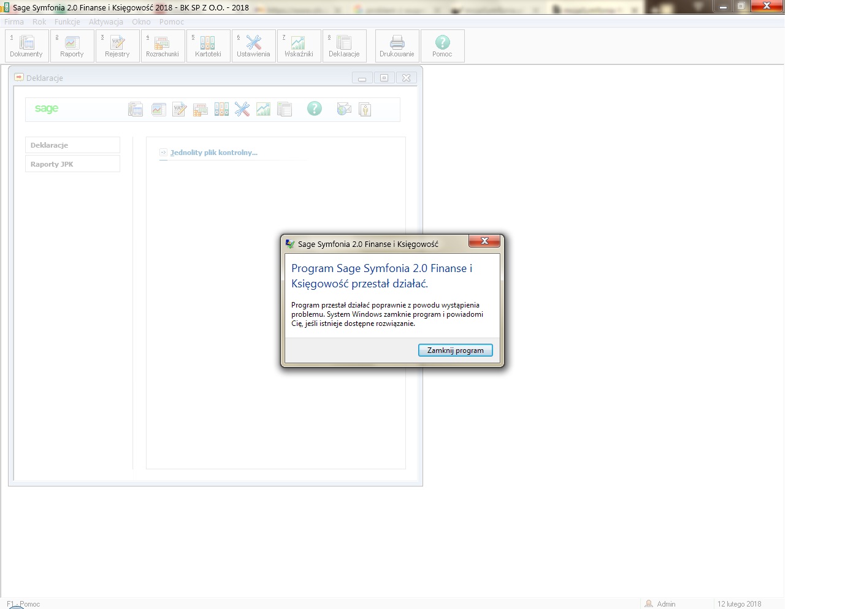
Task: Click the Pomoc question mark toolbar icon
Action: point(442,46)
